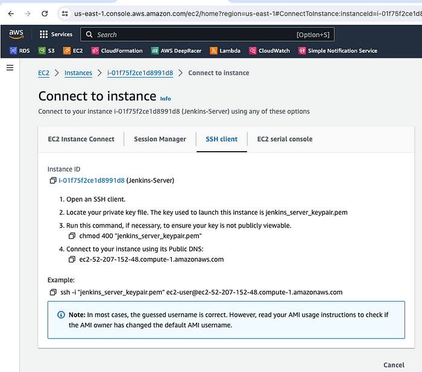Open the EC2 shortcut in favorites bar
422x372 pixels.
pyautogui.click(x=73, y=51)
